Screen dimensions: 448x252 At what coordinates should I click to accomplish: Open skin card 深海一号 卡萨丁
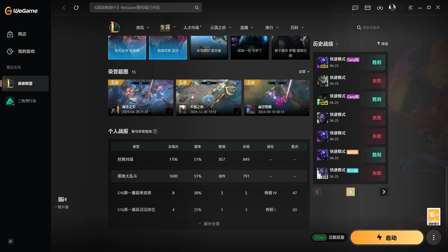tap(250, 48)
